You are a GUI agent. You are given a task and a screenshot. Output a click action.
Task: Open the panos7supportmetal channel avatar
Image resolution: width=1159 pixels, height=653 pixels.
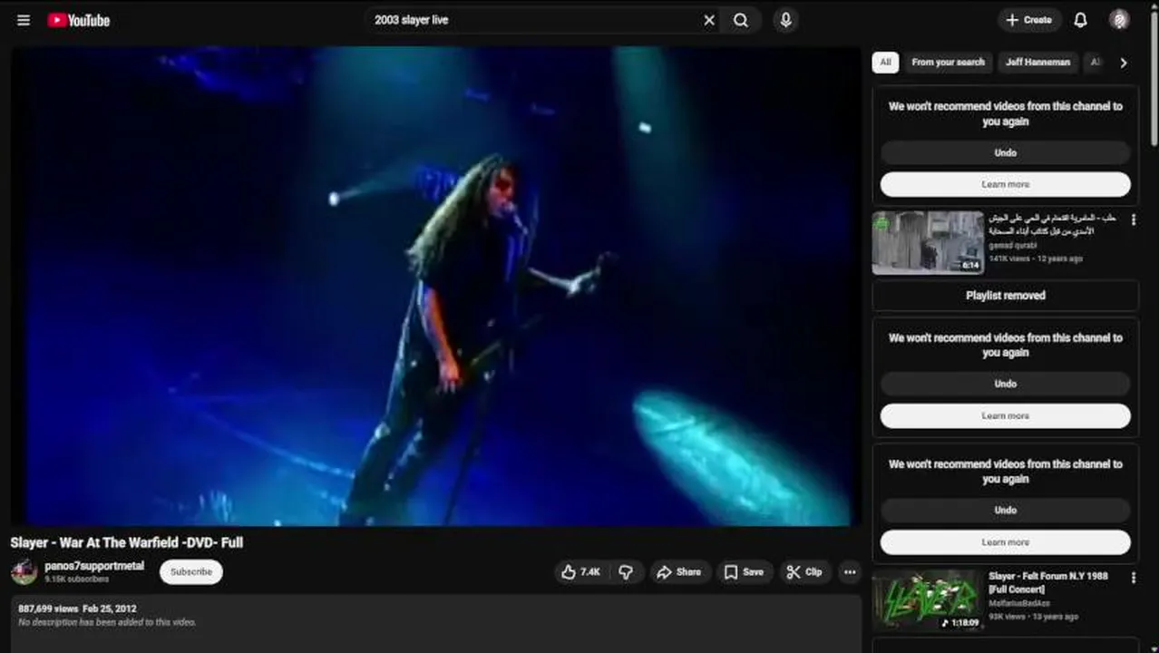click(24, 572)
